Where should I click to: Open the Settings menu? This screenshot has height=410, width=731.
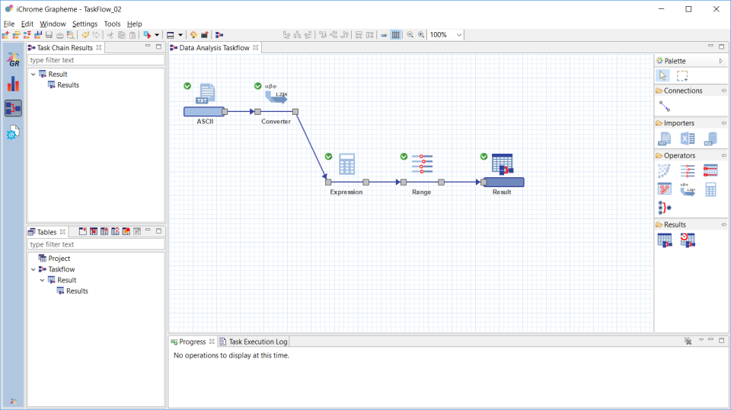85,24
